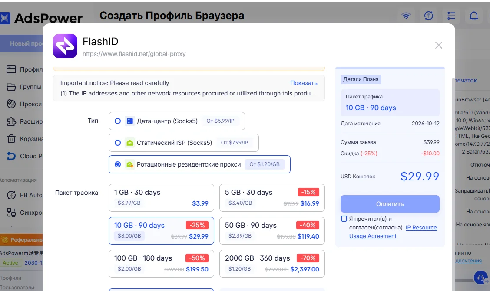Click the rotating residential proxy icon

click(130, 164)
